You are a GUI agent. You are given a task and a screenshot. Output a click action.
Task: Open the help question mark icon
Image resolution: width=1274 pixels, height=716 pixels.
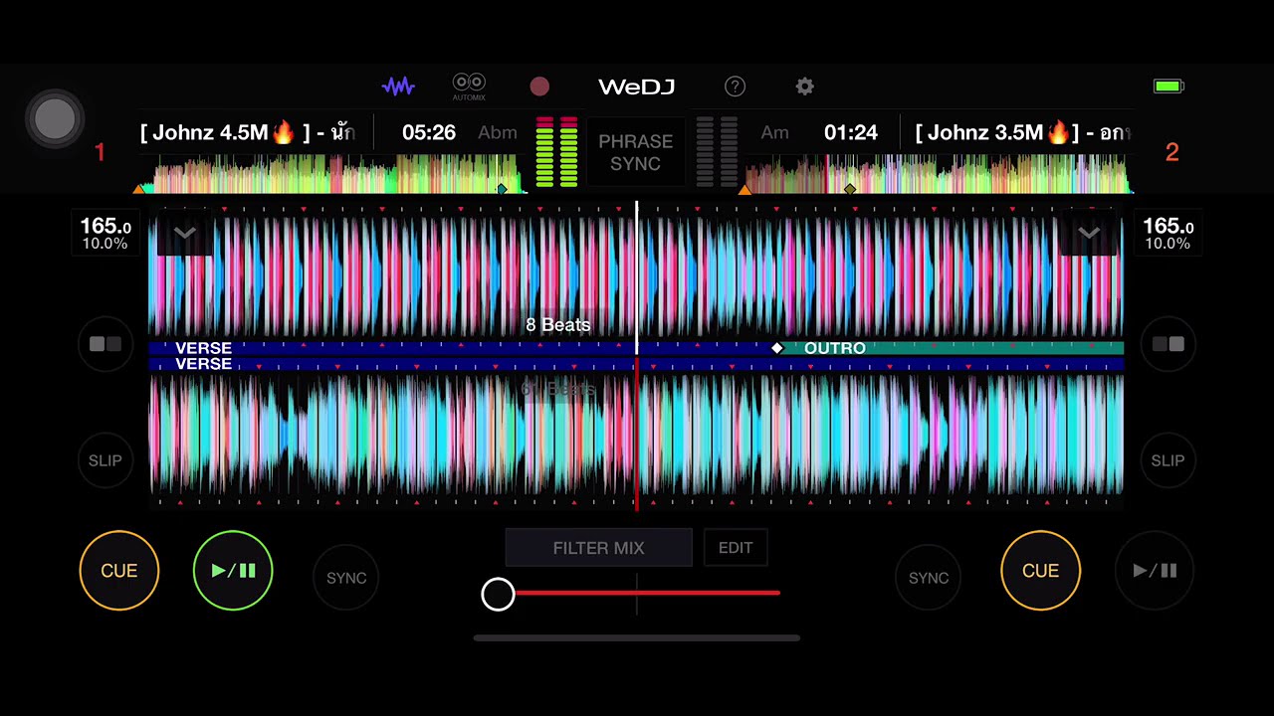735,87
